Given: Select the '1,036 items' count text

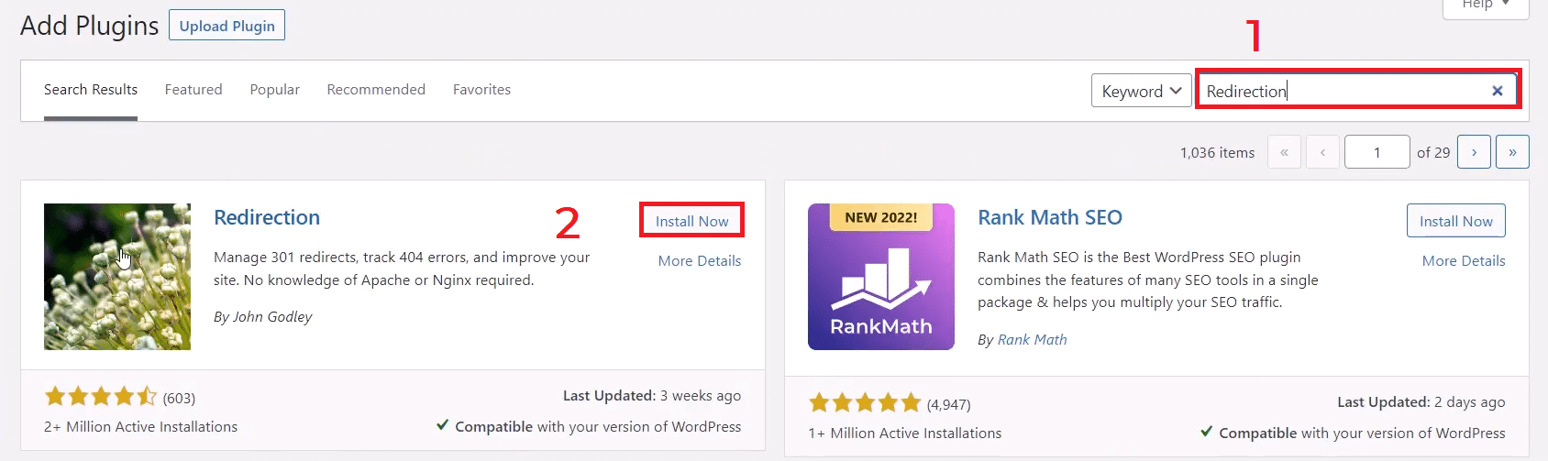Looking at the screenshot, I should tap(1218, 153).
